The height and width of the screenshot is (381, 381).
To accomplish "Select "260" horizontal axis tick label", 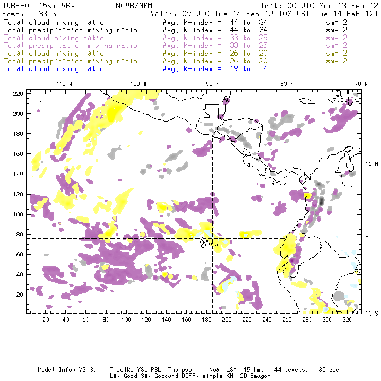I will click(x=287, y=320).
